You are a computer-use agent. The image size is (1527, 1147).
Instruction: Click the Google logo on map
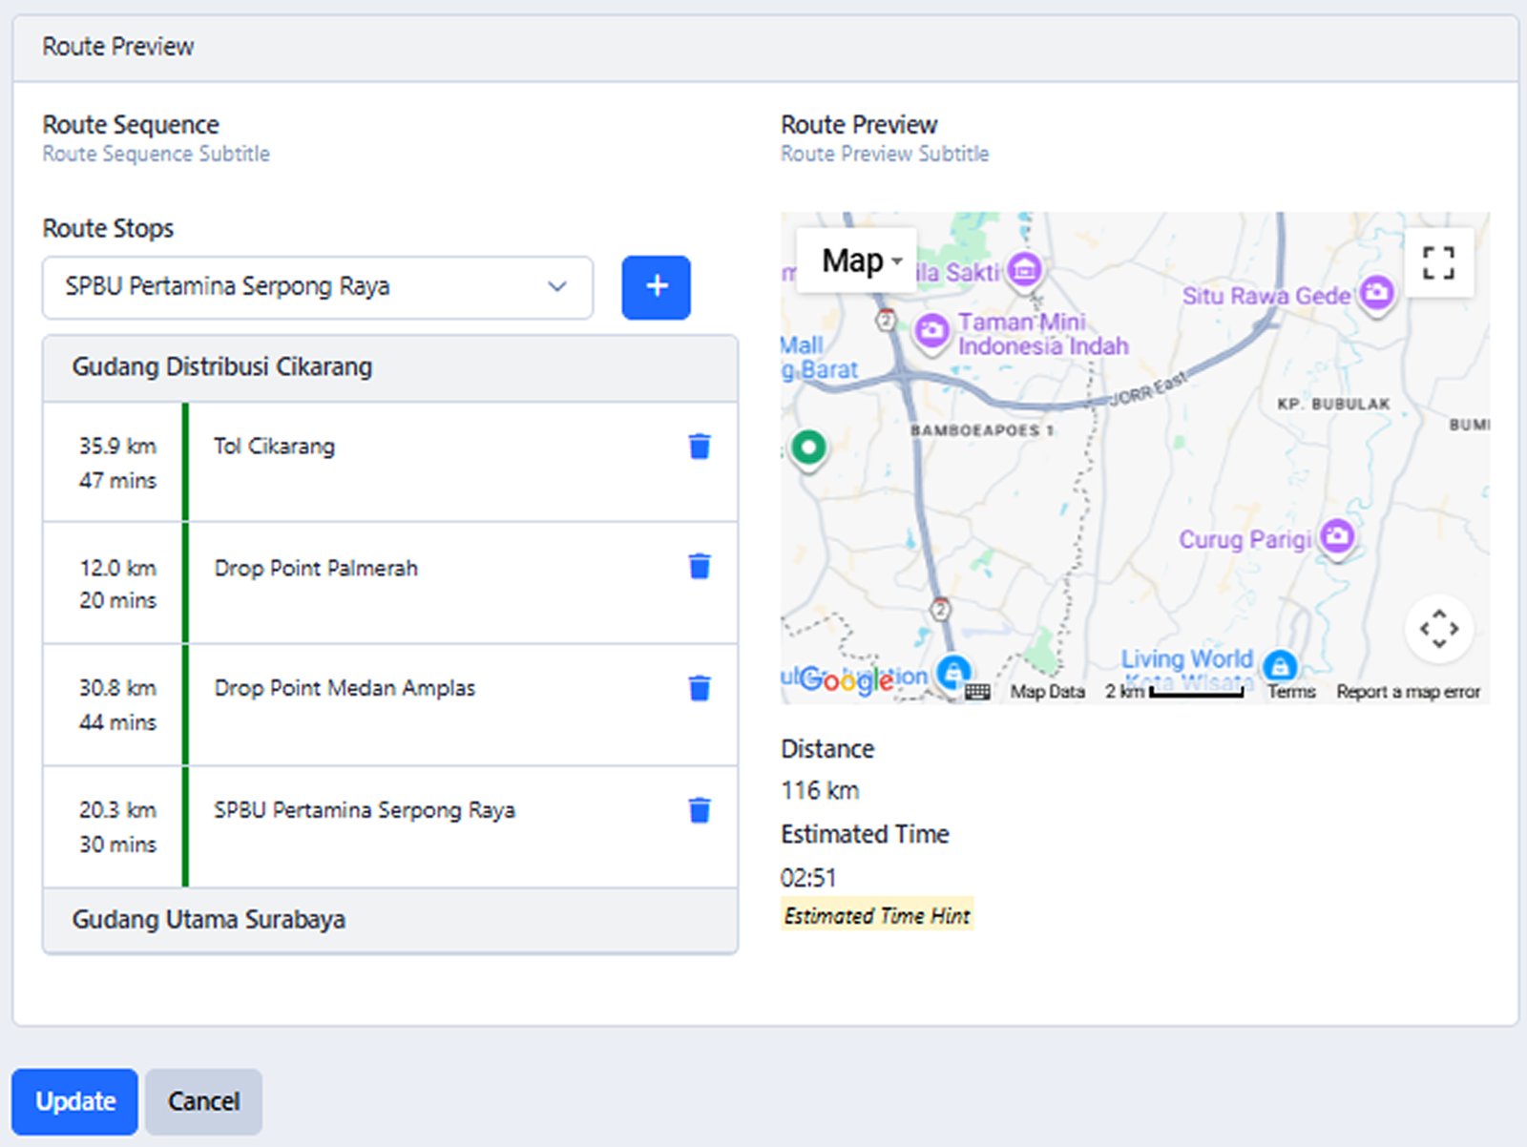tap(847, 680)
